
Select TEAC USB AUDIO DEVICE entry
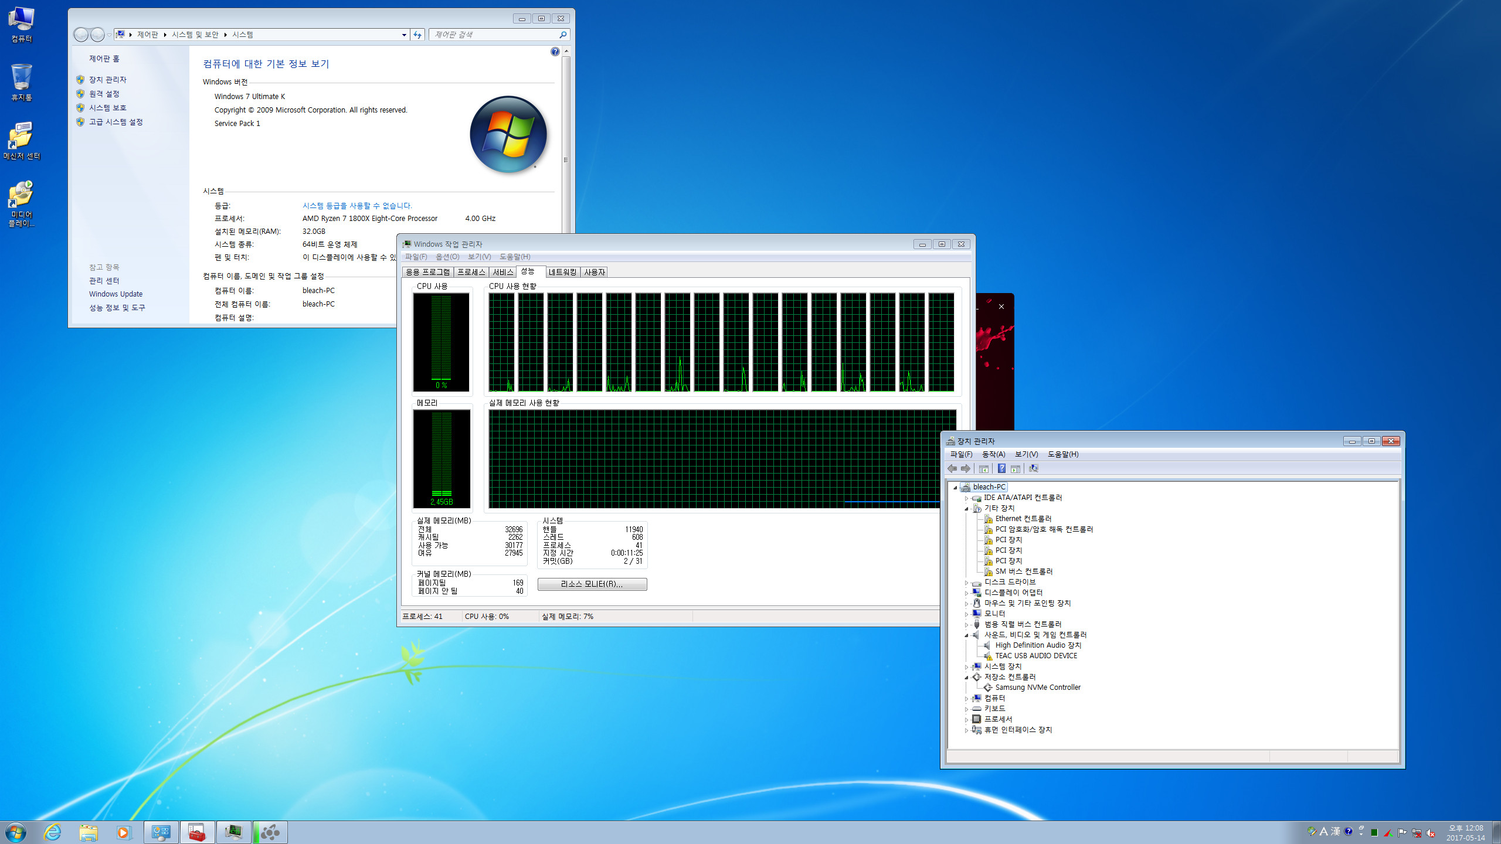[1035, 656]
